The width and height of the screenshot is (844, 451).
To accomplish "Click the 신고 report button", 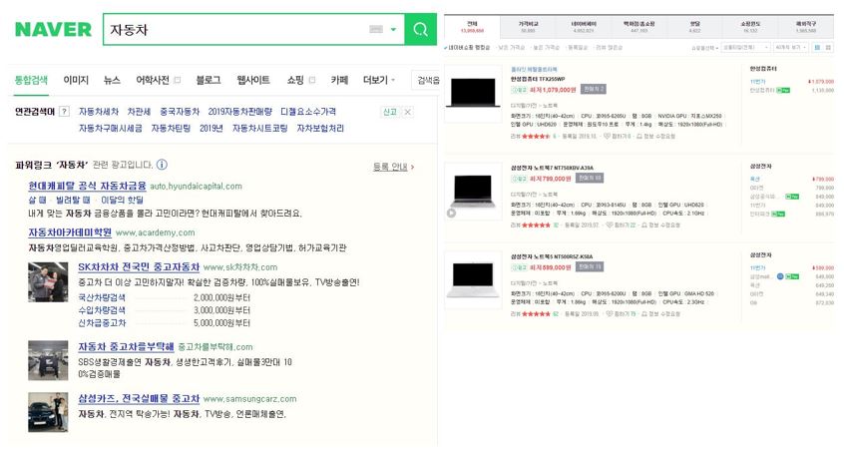I will click(x=390, y=112).
